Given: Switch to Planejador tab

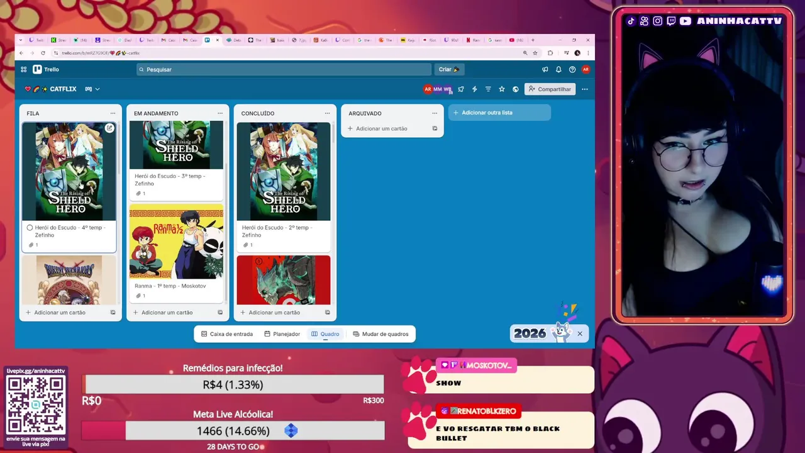Looking at the screenshot, I should [282, 334].
